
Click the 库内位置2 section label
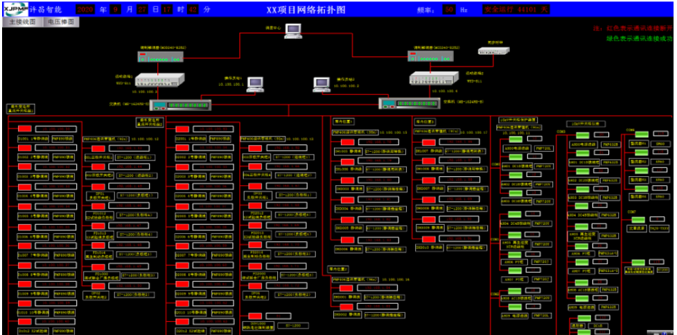coord(338,269)
